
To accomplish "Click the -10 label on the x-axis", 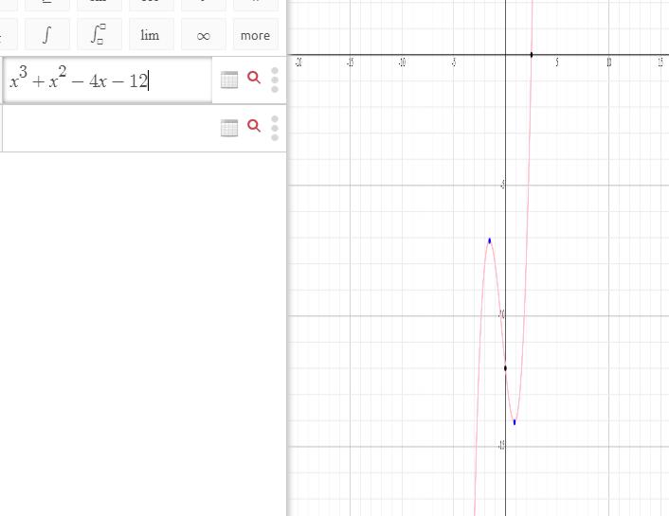I will pyautogui.click(x=402, y=63).
